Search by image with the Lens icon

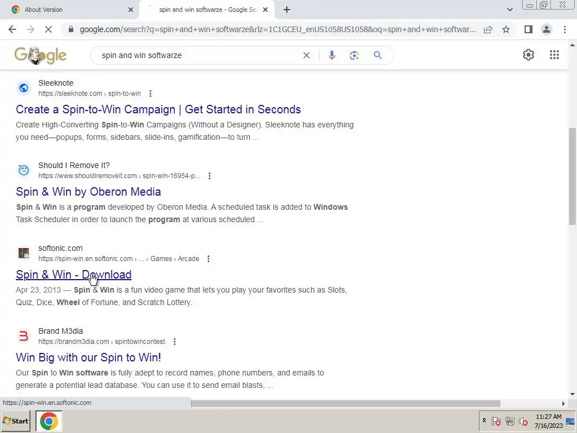(354, 55)
